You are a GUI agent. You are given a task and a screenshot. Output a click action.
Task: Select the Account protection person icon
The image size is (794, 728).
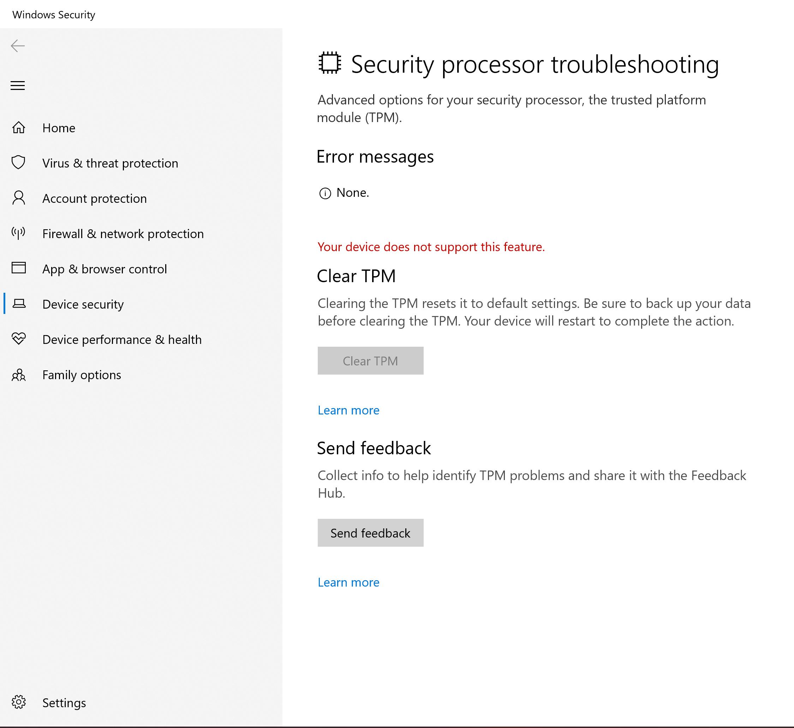(18, 198)
